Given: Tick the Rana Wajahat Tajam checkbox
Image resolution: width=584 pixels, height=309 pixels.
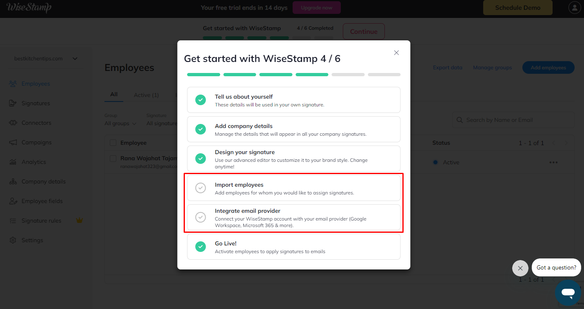Looking at the screenshot, I should [x=113, y=158].
